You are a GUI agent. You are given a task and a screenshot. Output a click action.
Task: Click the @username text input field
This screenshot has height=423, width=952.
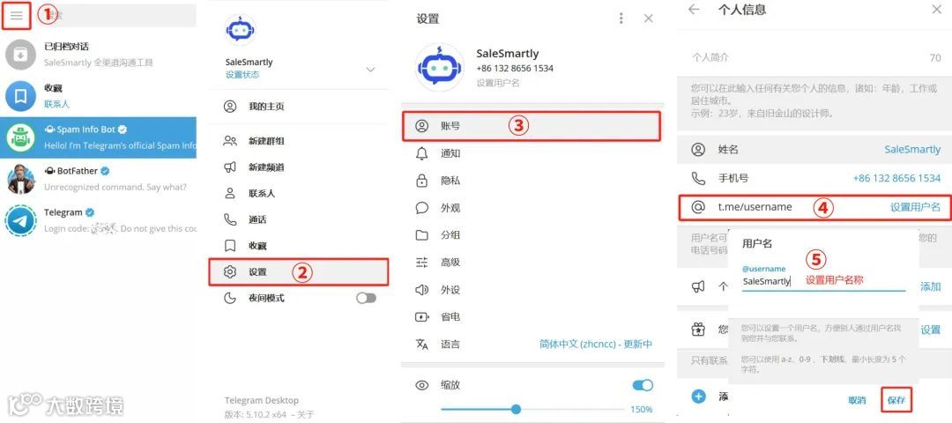coord(824,282)
